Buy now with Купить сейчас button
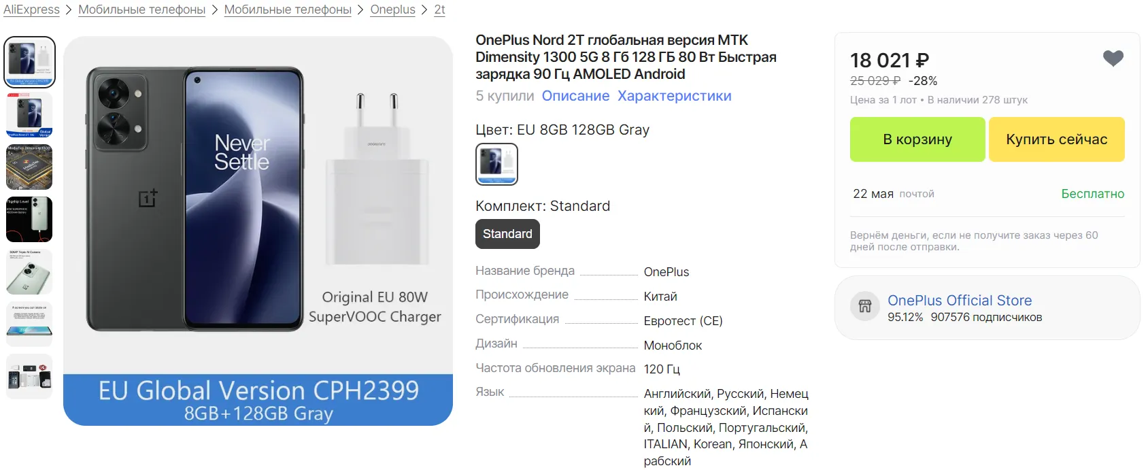 (x=1056, y=139)
